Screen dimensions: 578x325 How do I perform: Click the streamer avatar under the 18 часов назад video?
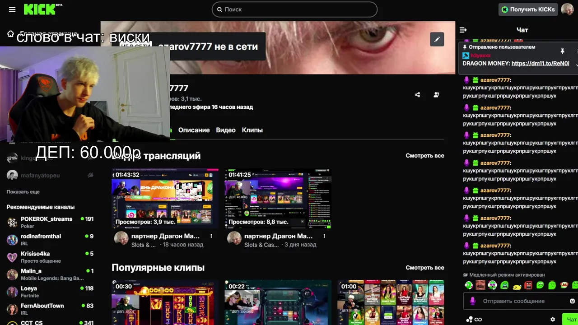click(x=121, y=238)
